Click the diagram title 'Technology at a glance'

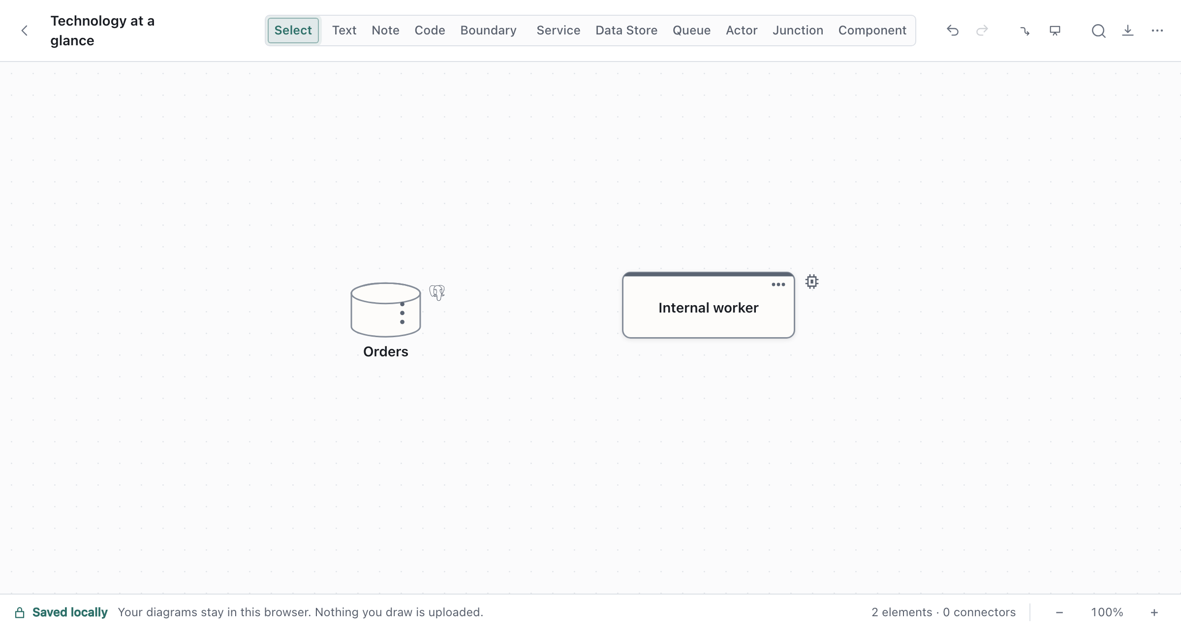point(102,31)
